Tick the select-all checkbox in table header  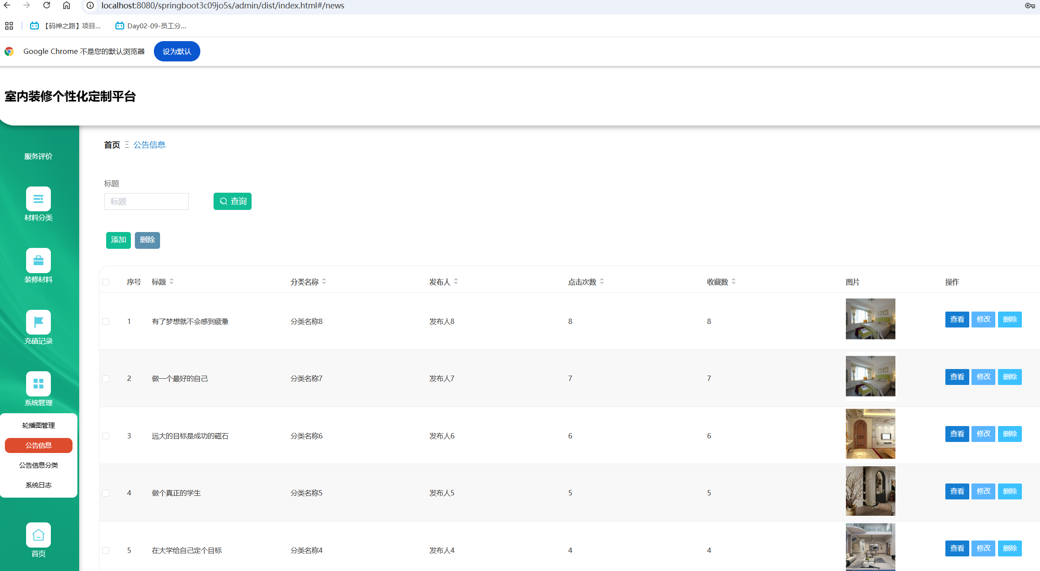pos(106,282)
